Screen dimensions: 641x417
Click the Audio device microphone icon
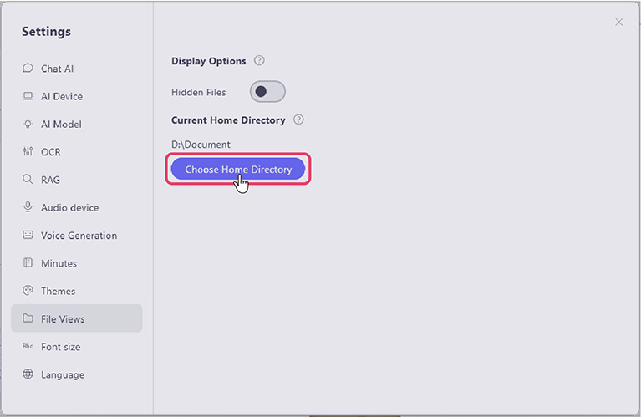[x=28, y=207]
